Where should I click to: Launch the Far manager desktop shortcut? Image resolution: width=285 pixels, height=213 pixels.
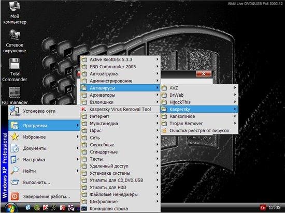point(15,96)
